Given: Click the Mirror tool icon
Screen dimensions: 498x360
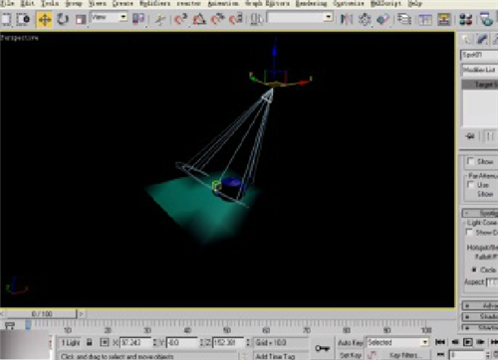Looking at the screenshot, I should tap(347, 19).
